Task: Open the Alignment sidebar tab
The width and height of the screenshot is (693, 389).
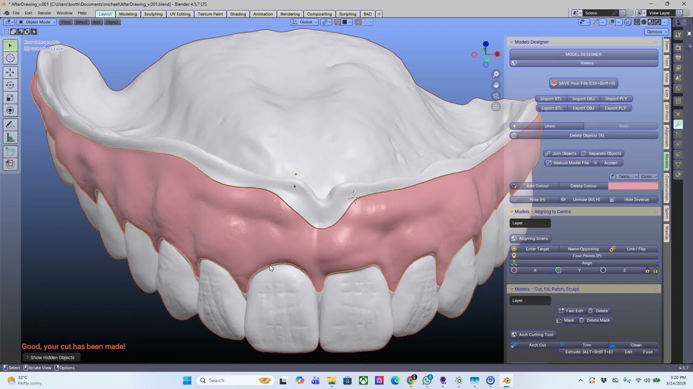Action: 666,137
